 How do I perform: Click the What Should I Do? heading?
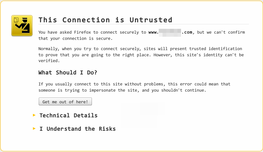click(x=68, y=72)
